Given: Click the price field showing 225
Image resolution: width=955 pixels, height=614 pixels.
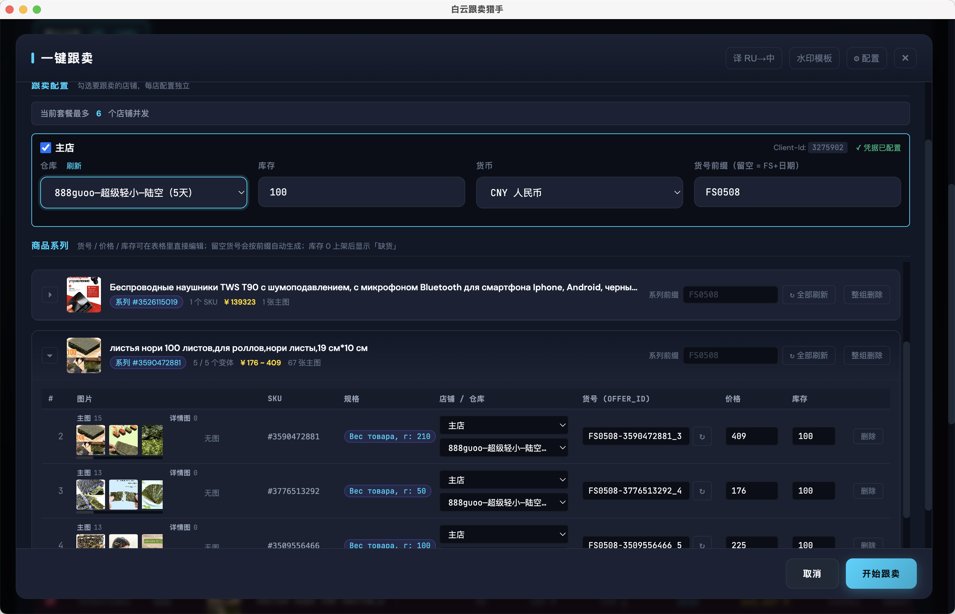Looking at the screenshot, I should (x=751, y=543).
